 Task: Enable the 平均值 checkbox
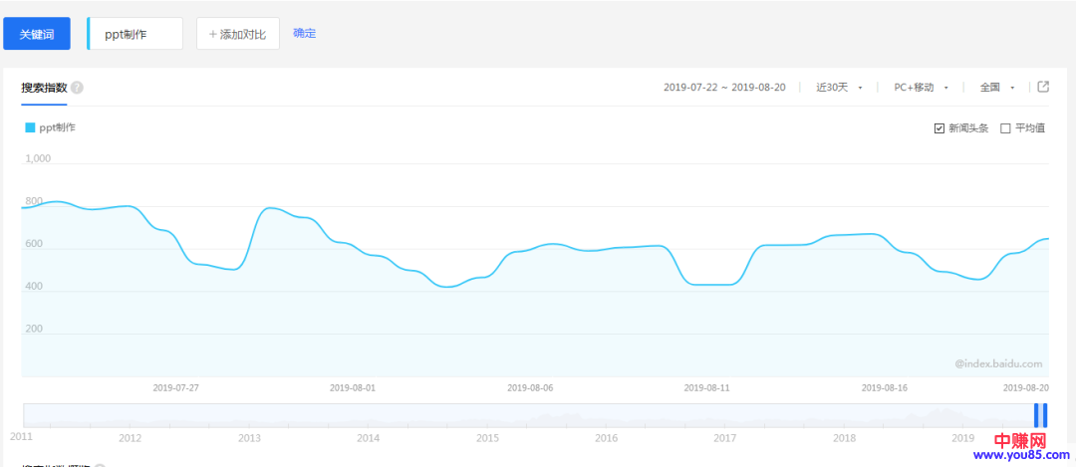(x=1005, y=128)
